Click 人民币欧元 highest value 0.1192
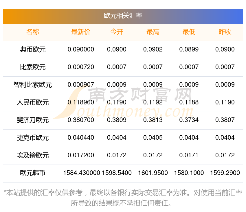Screen dimensions: 246x212 [x=153, y=102]
